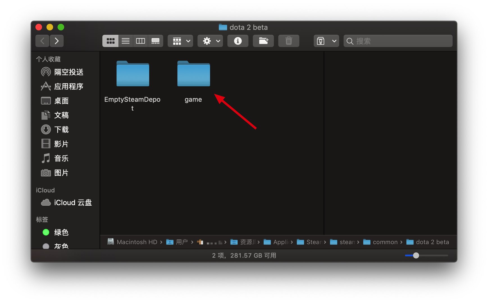Click the icon size slider
This screenshot has width=488, height=303.
426,256
